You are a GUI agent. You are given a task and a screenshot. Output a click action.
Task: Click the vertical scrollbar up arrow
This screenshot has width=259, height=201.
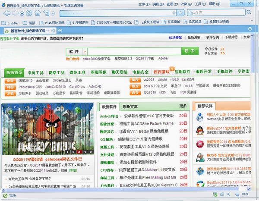click(x=252, y=36)
